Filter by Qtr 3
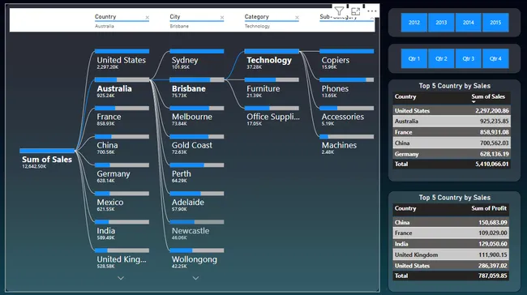The image size is (527, 295). (468, 58)
